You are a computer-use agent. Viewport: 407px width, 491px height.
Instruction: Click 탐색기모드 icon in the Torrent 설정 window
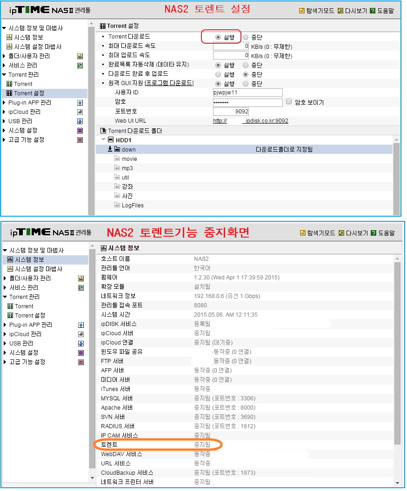[302, 11]
